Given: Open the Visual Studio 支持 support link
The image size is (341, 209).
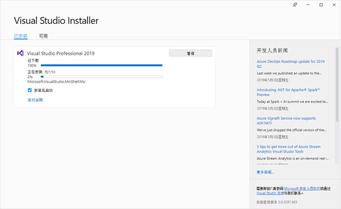Looking at the screenshot, I should coord(270,193).
